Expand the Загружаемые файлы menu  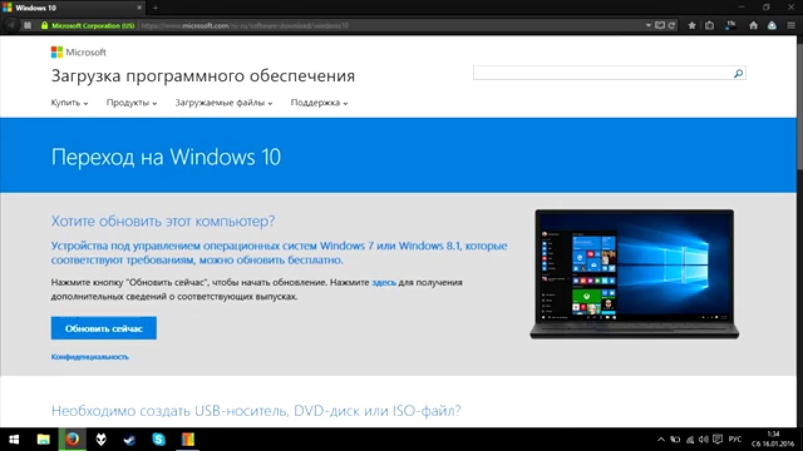(x=223, y=103)
